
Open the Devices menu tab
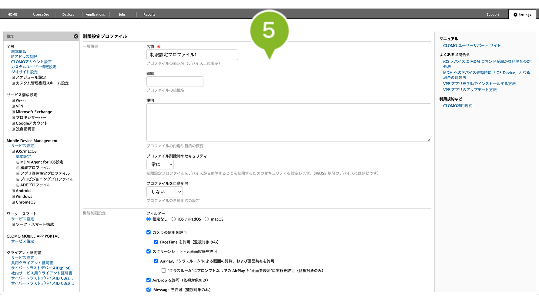(x=68, y=15)
